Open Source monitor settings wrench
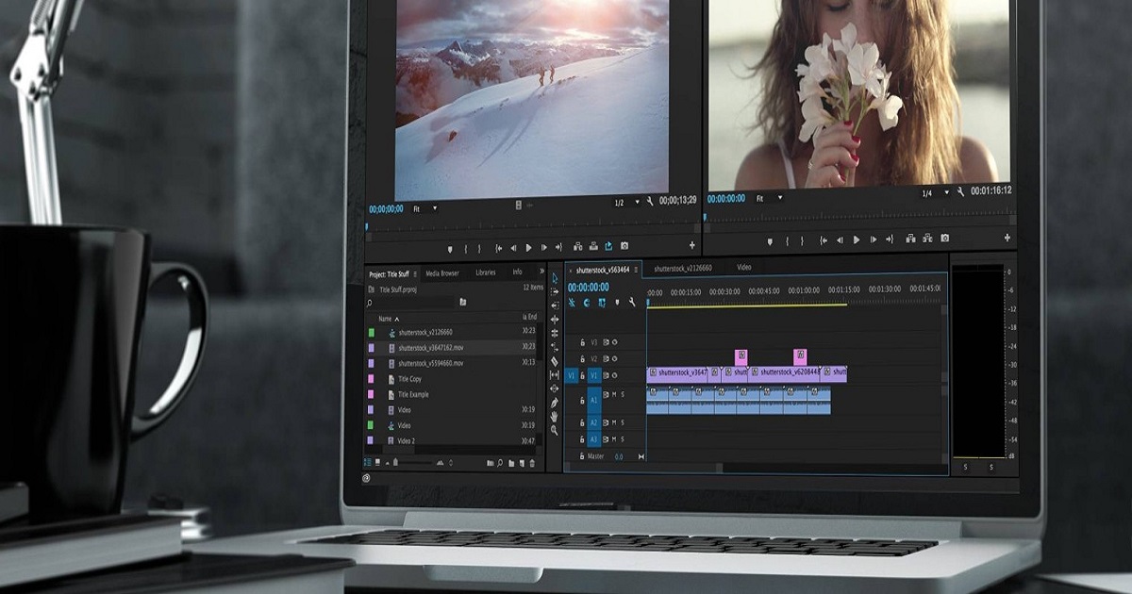1132x594 pixels. (x=650, y=202)
